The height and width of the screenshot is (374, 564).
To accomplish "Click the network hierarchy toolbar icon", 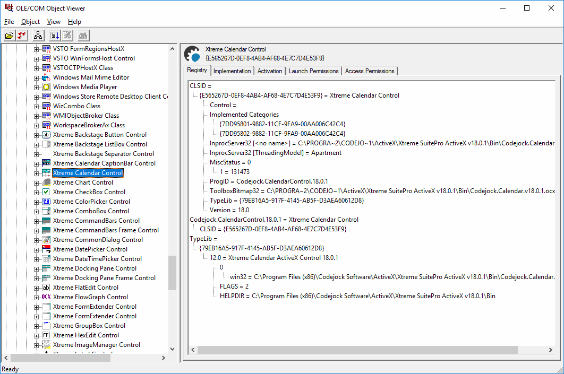I will tap(38, 35).
